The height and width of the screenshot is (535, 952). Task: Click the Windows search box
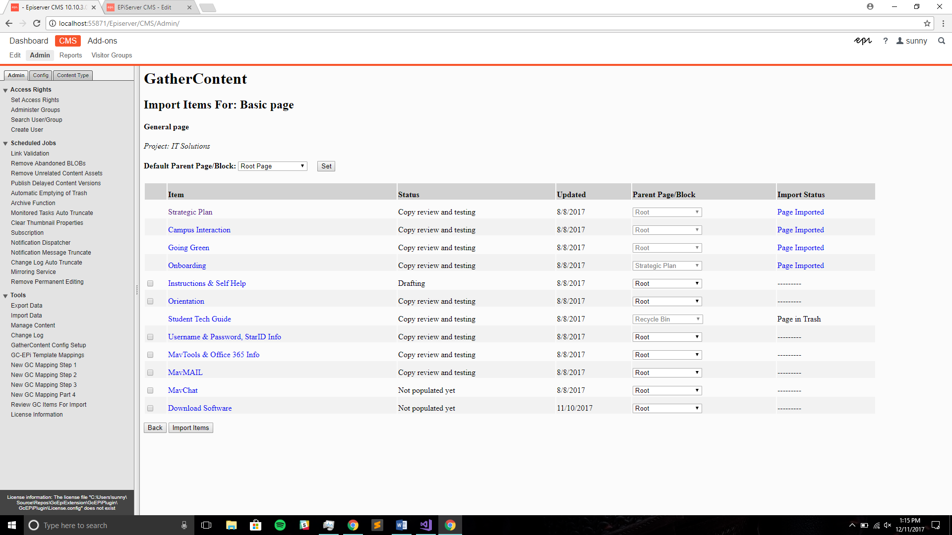(109, 525)
